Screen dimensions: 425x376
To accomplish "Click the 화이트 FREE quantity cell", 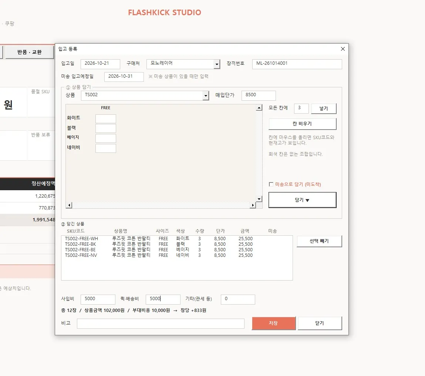I will [x=106, y=119].
